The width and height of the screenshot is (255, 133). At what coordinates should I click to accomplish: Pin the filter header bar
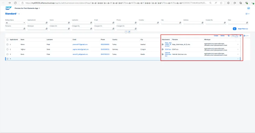(x=129, y=32)
